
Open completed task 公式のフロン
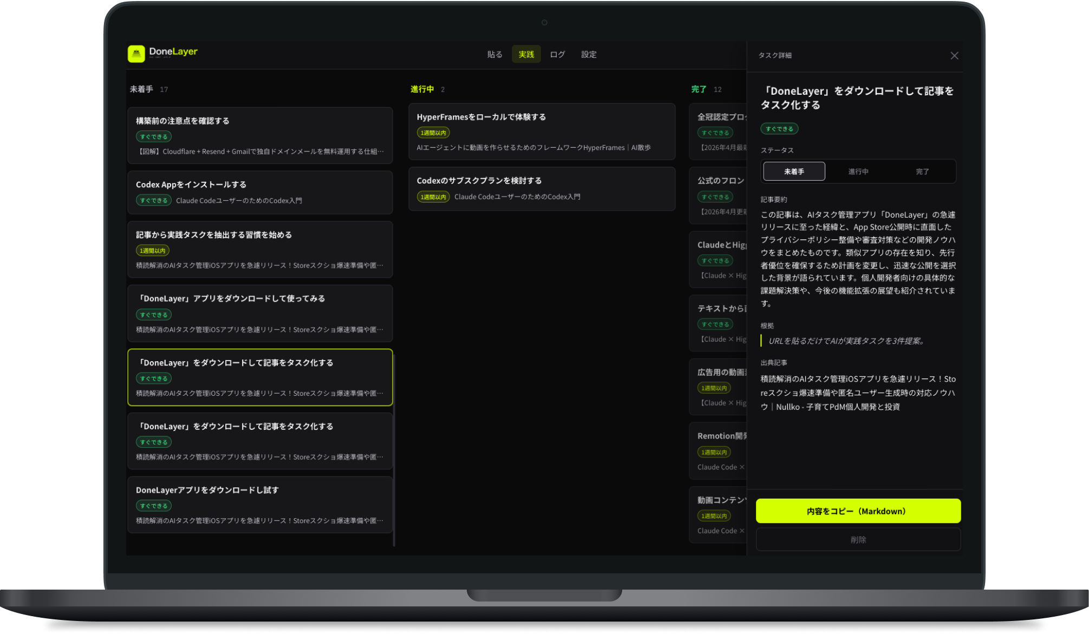point(719,195)
